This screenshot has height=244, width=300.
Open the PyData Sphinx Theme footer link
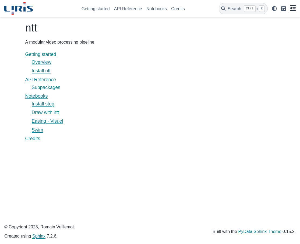pyautogui.click(x=260, y=231)
